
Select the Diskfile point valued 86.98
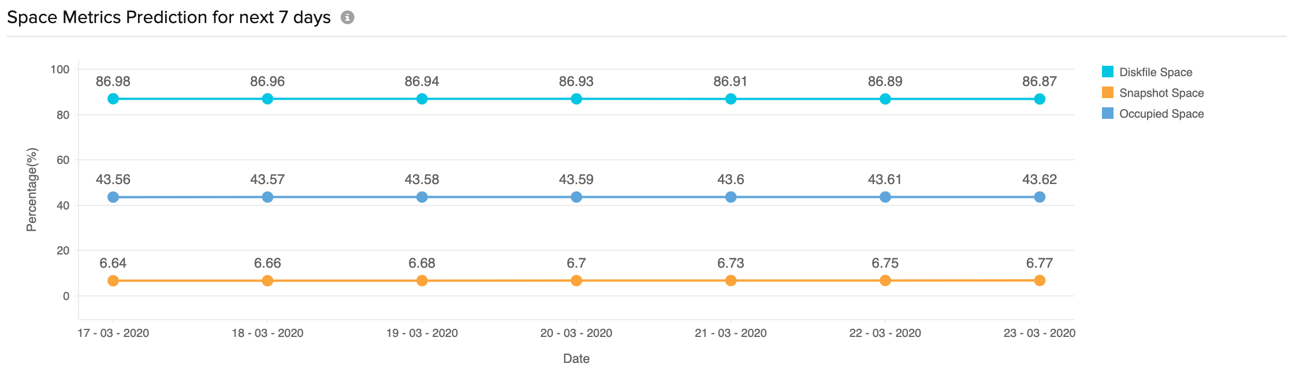(x=113, y=99)
